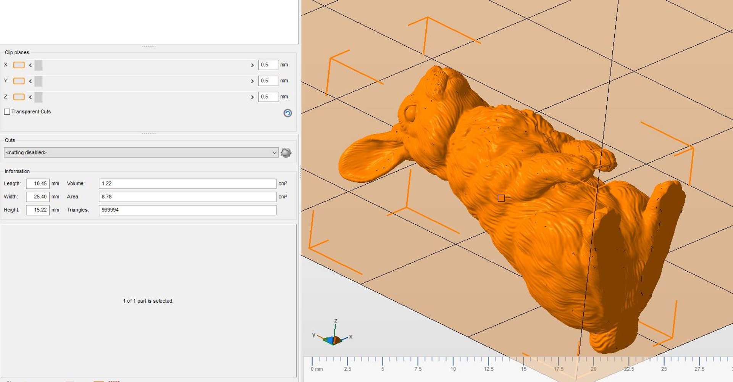Click the Width value 25.40 field
Image resolution: width=733 pixels, height=382 pixels.
[38, 197]
